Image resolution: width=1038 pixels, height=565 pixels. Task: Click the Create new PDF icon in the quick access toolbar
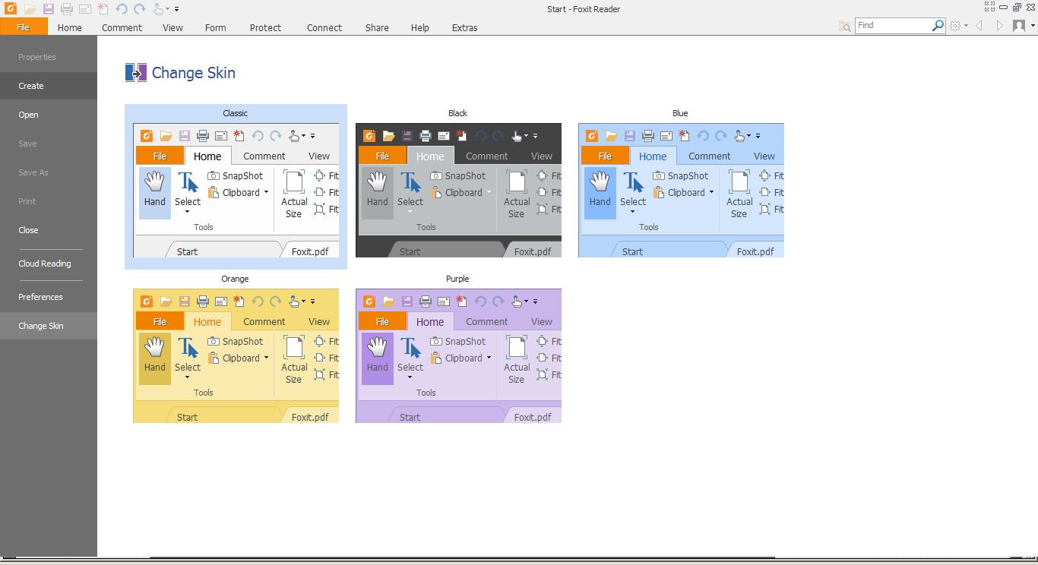(x=103, y=9)
